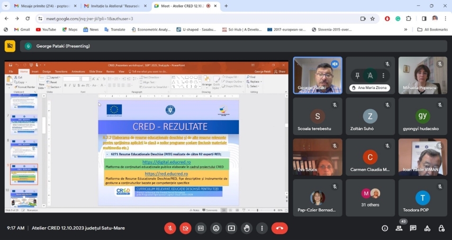Open the Activities panel
The image size is (452, 240).
tap(428, 228)
